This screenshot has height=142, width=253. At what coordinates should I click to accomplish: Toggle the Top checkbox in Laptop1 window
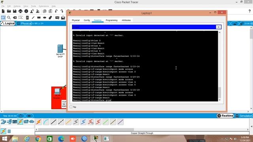71,107
